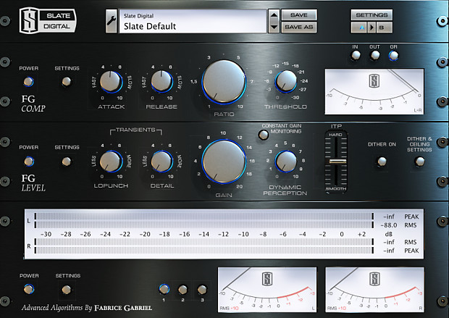This screenshot has height=318, width=449.
Task: Select next preset with down arrow
Action: (274, 28)
